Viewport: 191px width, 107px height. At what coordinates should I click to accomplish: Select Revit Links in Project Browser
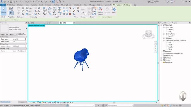click(x=169, y=62)
